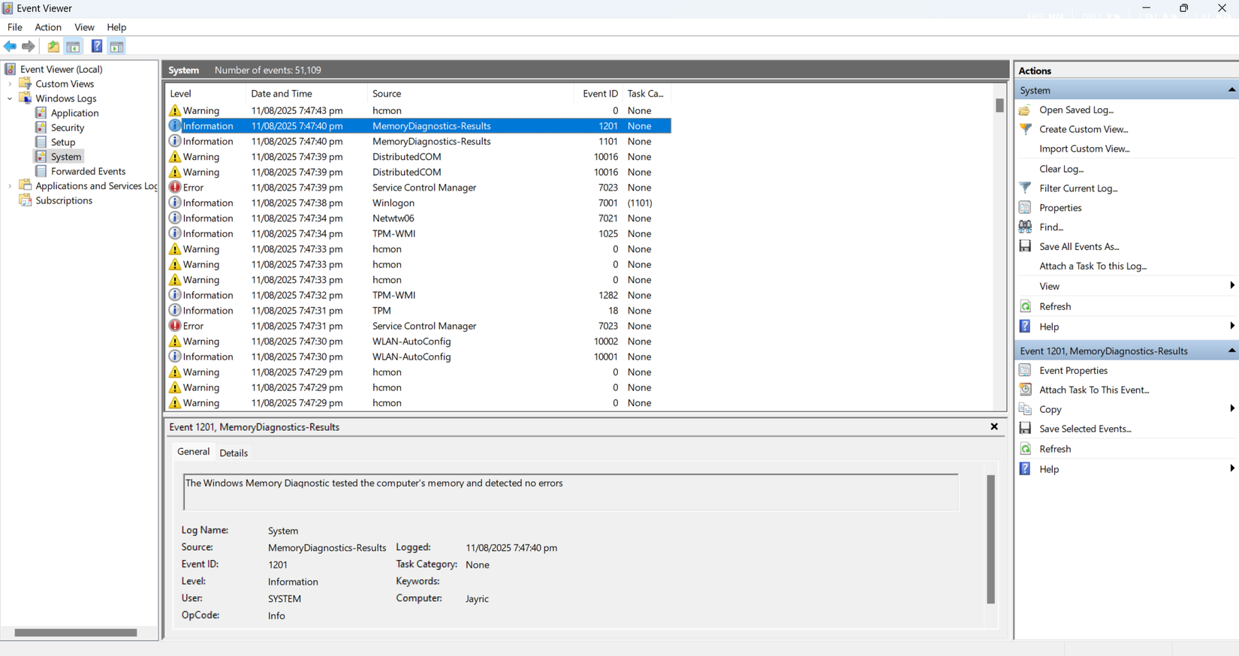Open the Action menu
Viewport: 1239px width, 656px height.
pos(48,27)
